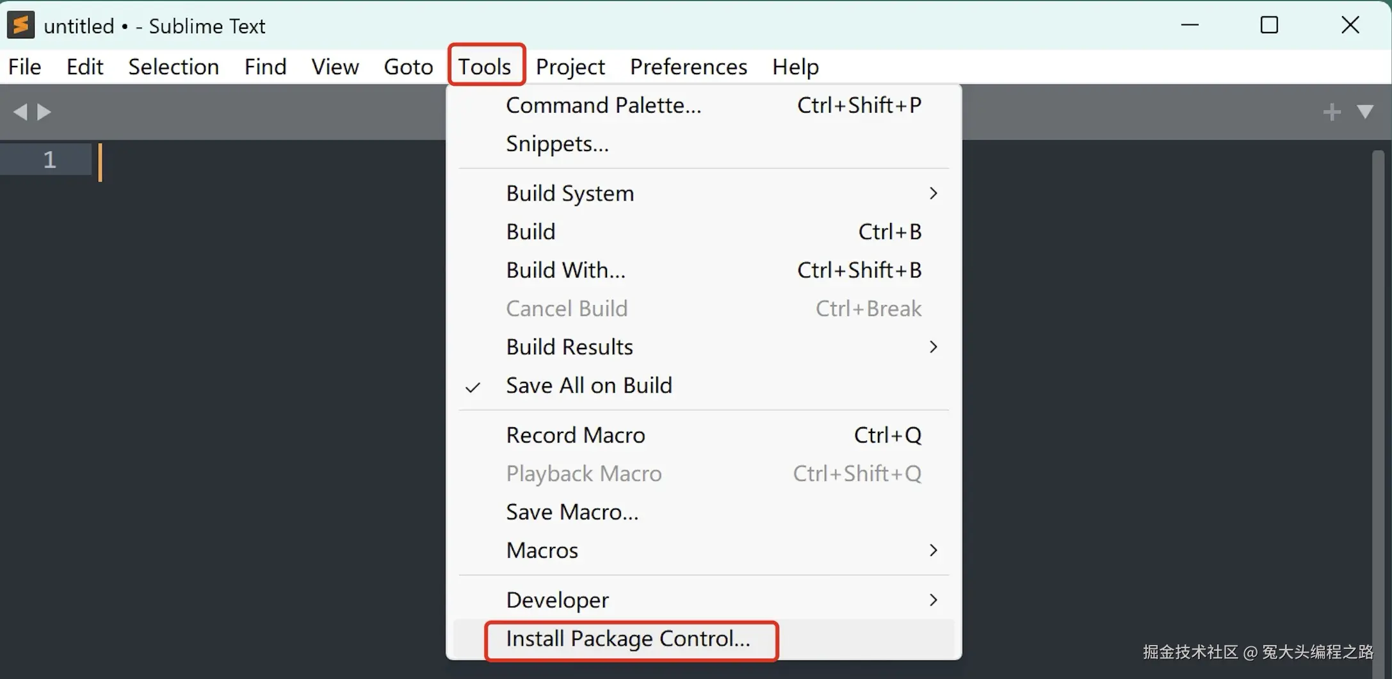The image size is (1392, 679).
Task: Click line number 1 in gutter
Action: pyautogui.click(x=49, y=160)
